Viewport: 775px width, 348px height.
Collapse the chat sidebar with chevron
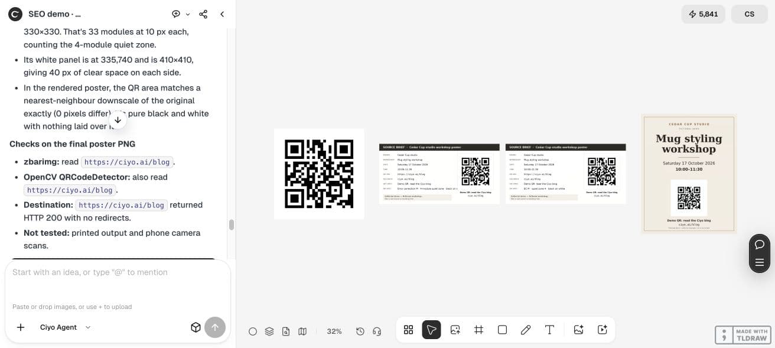coord(222,14)
